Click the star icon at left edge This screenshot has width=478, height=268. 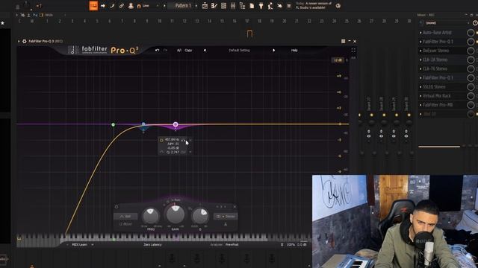(x=3, y=23)
